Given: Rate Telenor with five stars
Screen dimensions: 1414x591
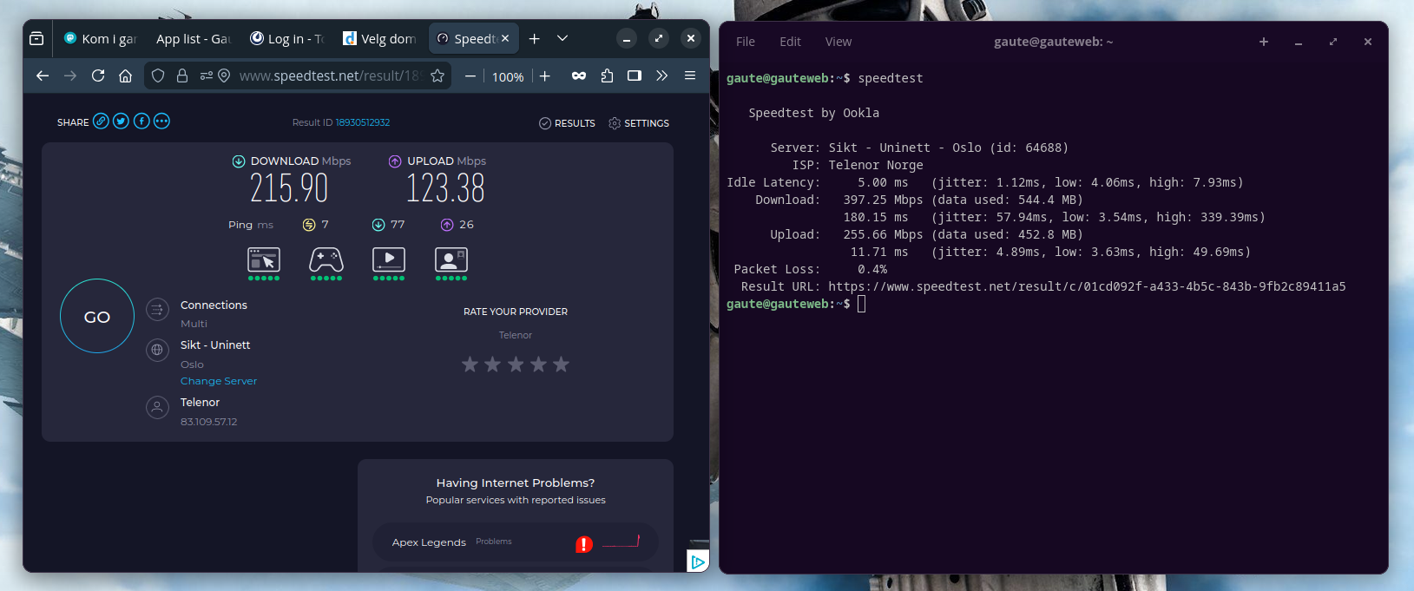Looking at the screenshot, I should [x=562, y=364].
